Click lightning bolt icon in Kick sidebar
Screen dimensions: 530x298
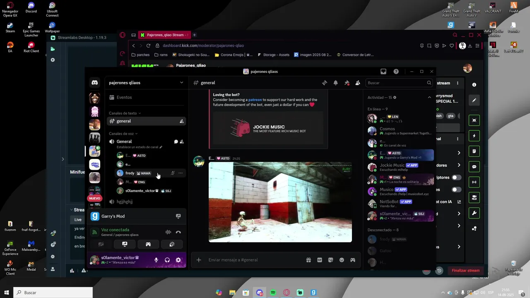pos(474,136)
